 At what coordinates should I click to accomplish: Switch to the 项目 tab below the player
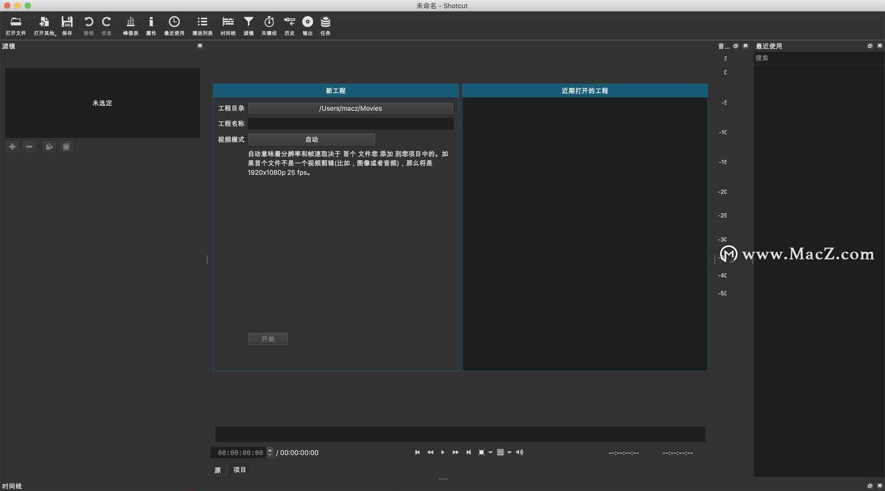239,470
